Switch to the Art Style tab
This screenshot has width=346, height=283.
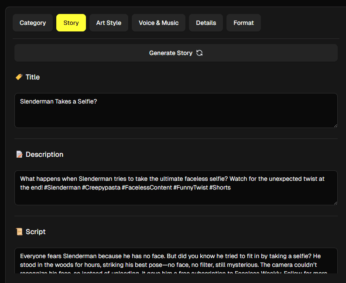[109, 23]
